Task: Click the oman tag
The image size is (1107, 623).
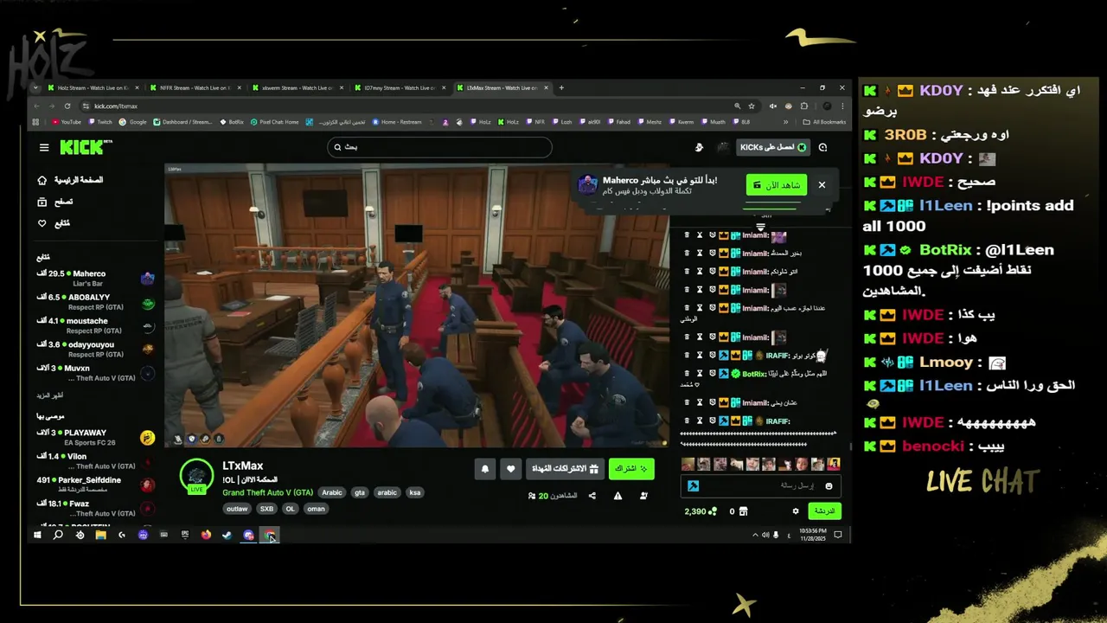Action: (316, 509)
